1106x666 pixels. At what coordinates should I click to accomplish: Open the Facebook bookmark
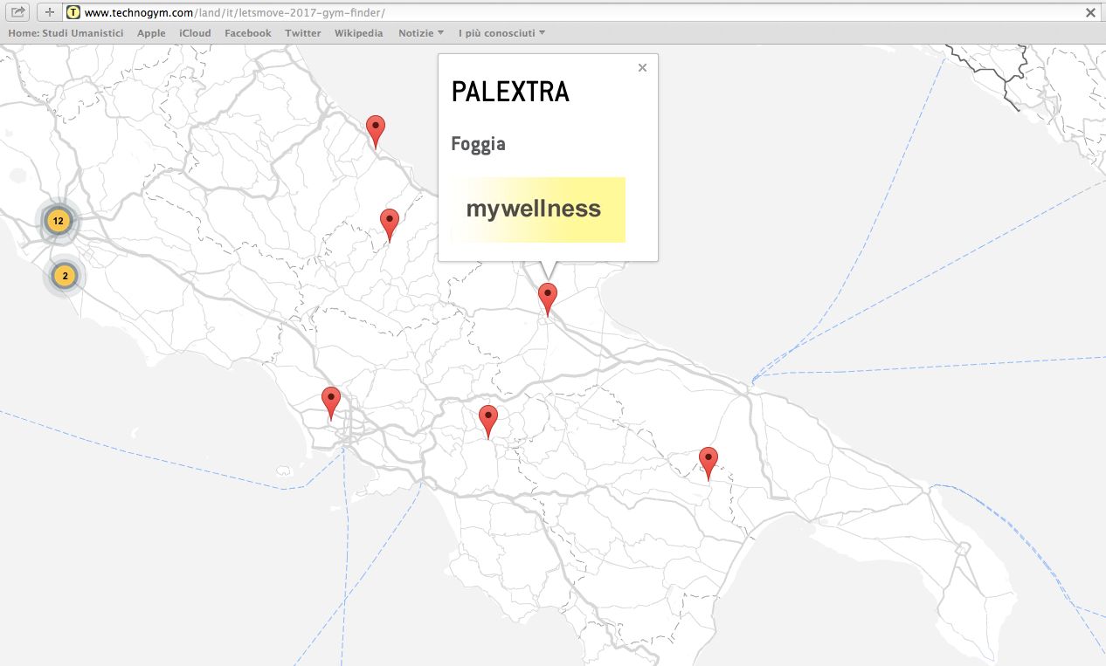(x=248, y=33)
